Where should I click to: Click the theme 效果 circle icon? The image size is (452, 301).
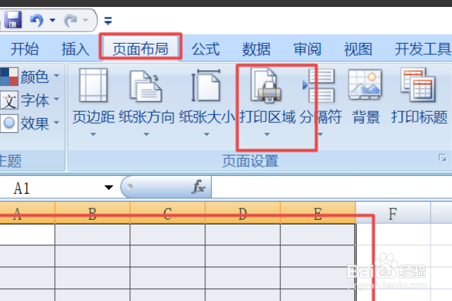(x=9, y=123)
